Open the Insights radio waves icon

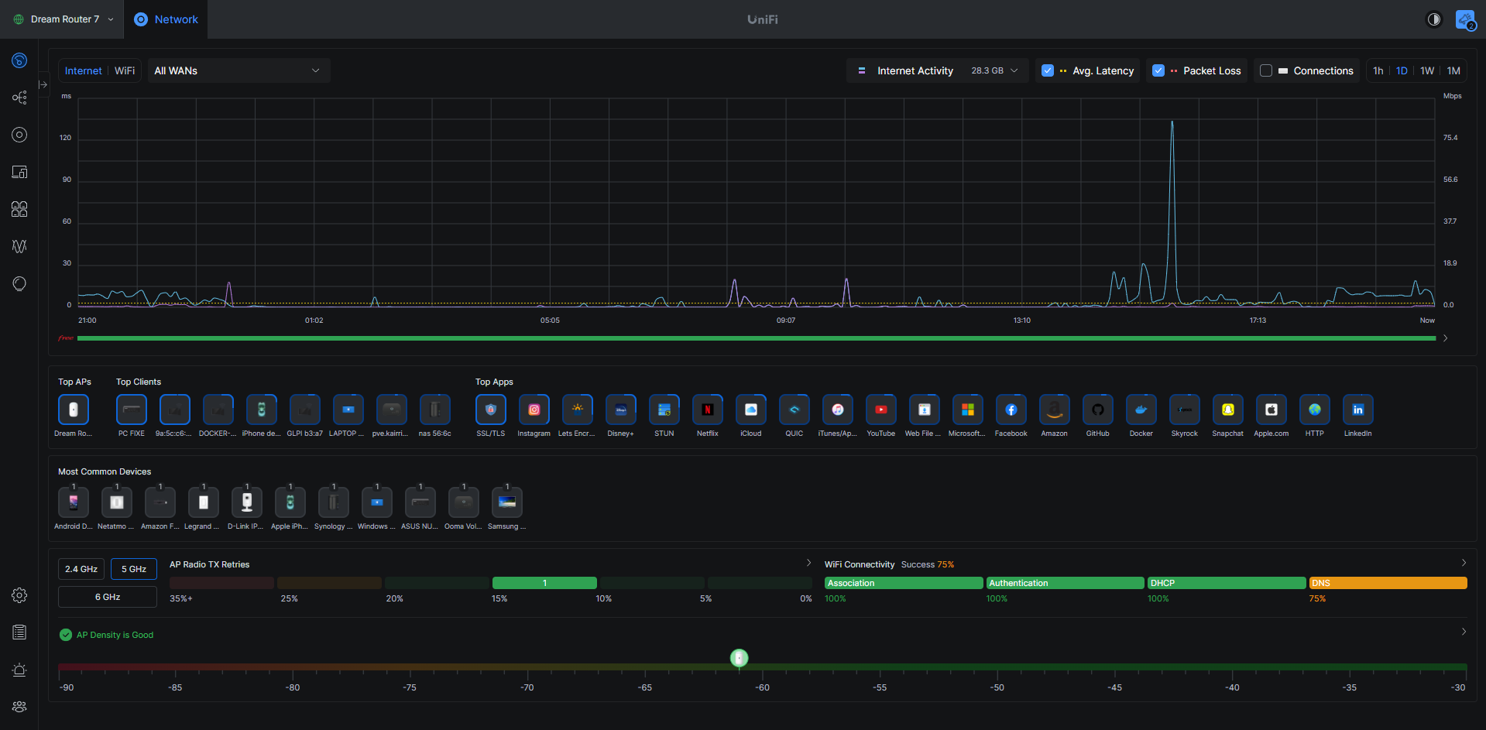coord(19,245)
